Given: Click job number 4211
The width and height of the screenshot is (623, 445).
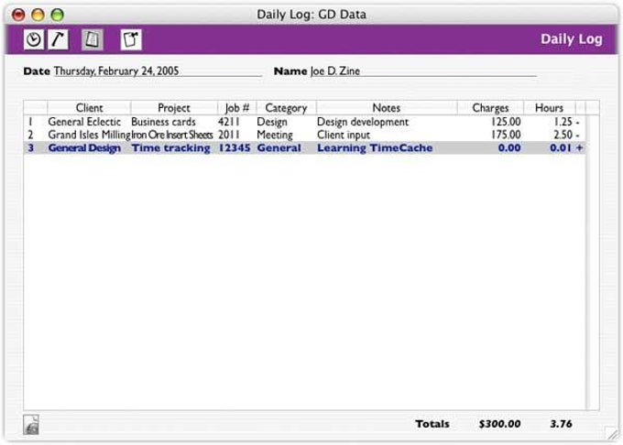Looking at the screenshot, I should pyautogui.click(x=229, y=122).
